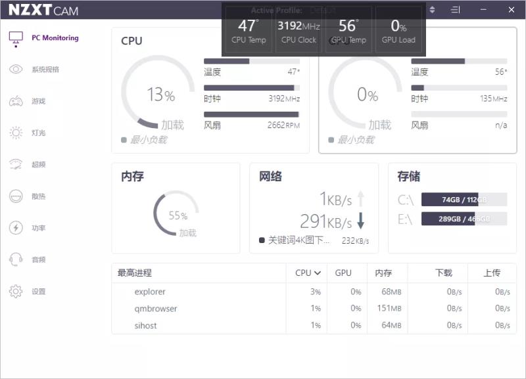Select the qmbrowser process row
Image resolution: width=526 pixels, height=379 pixels.
tap(314, 308)
